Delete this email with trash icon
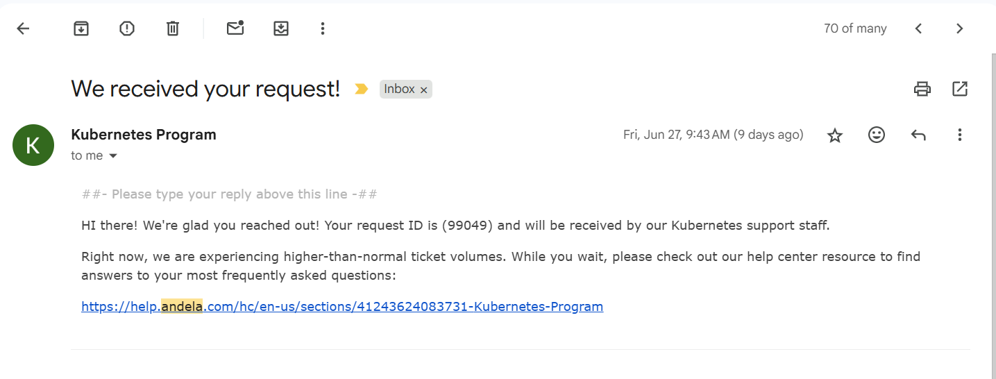This screenshot has width=996, height=379. click(173, 28)
